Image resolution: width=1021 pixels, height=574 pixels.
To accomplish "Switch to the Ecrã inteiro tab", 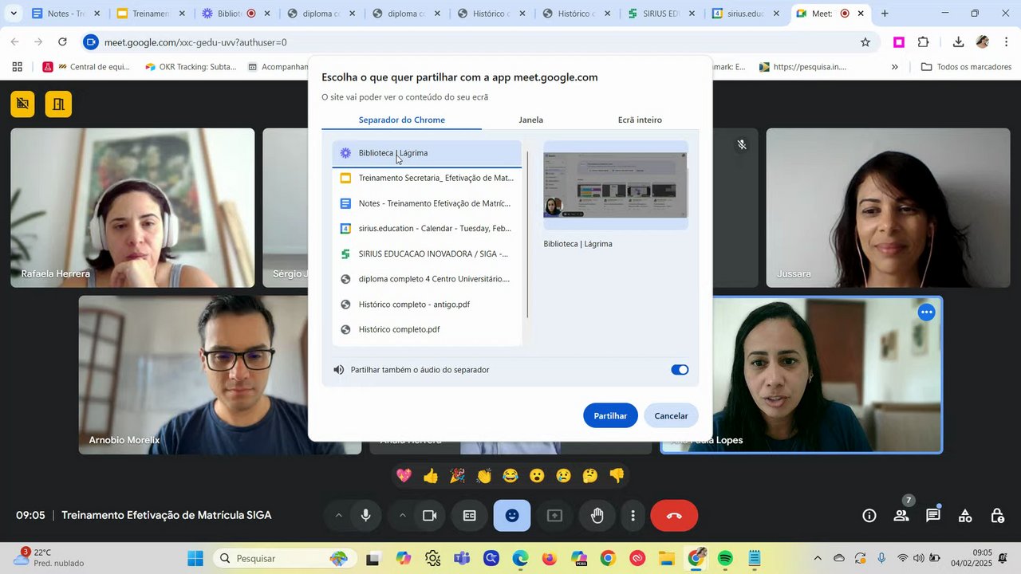I will [640, 120].
